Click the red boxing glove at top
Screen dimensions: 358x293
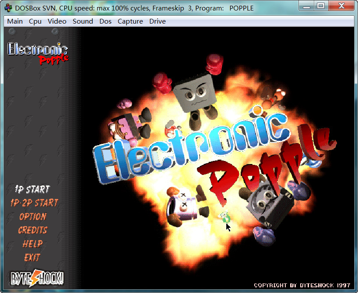pyautogui.click(x=214, y=63)
